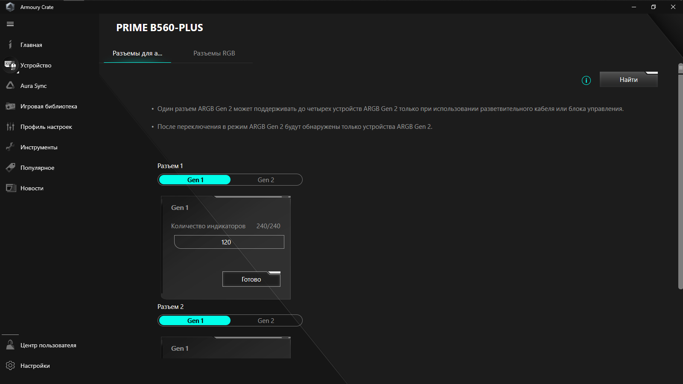Image resolution: width=683 pixels, height=384 pixels.
Task: Open the Игровая библиотека gamepad icon
Action: click(10, 106)
